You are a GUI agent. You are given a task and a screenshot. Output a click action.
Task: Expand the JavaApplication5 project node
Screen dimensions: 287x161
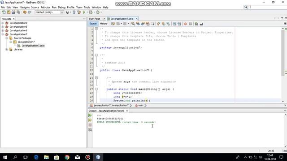coord(3,27)
